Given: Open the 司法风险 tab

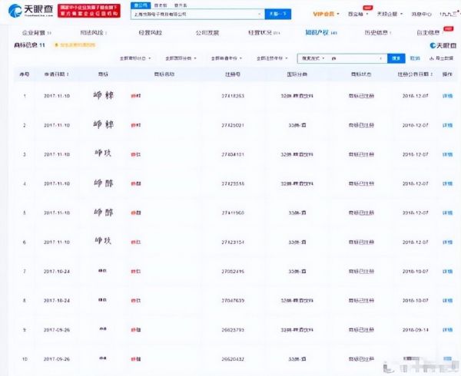Looking at the screenshot, I should (94, 32).
